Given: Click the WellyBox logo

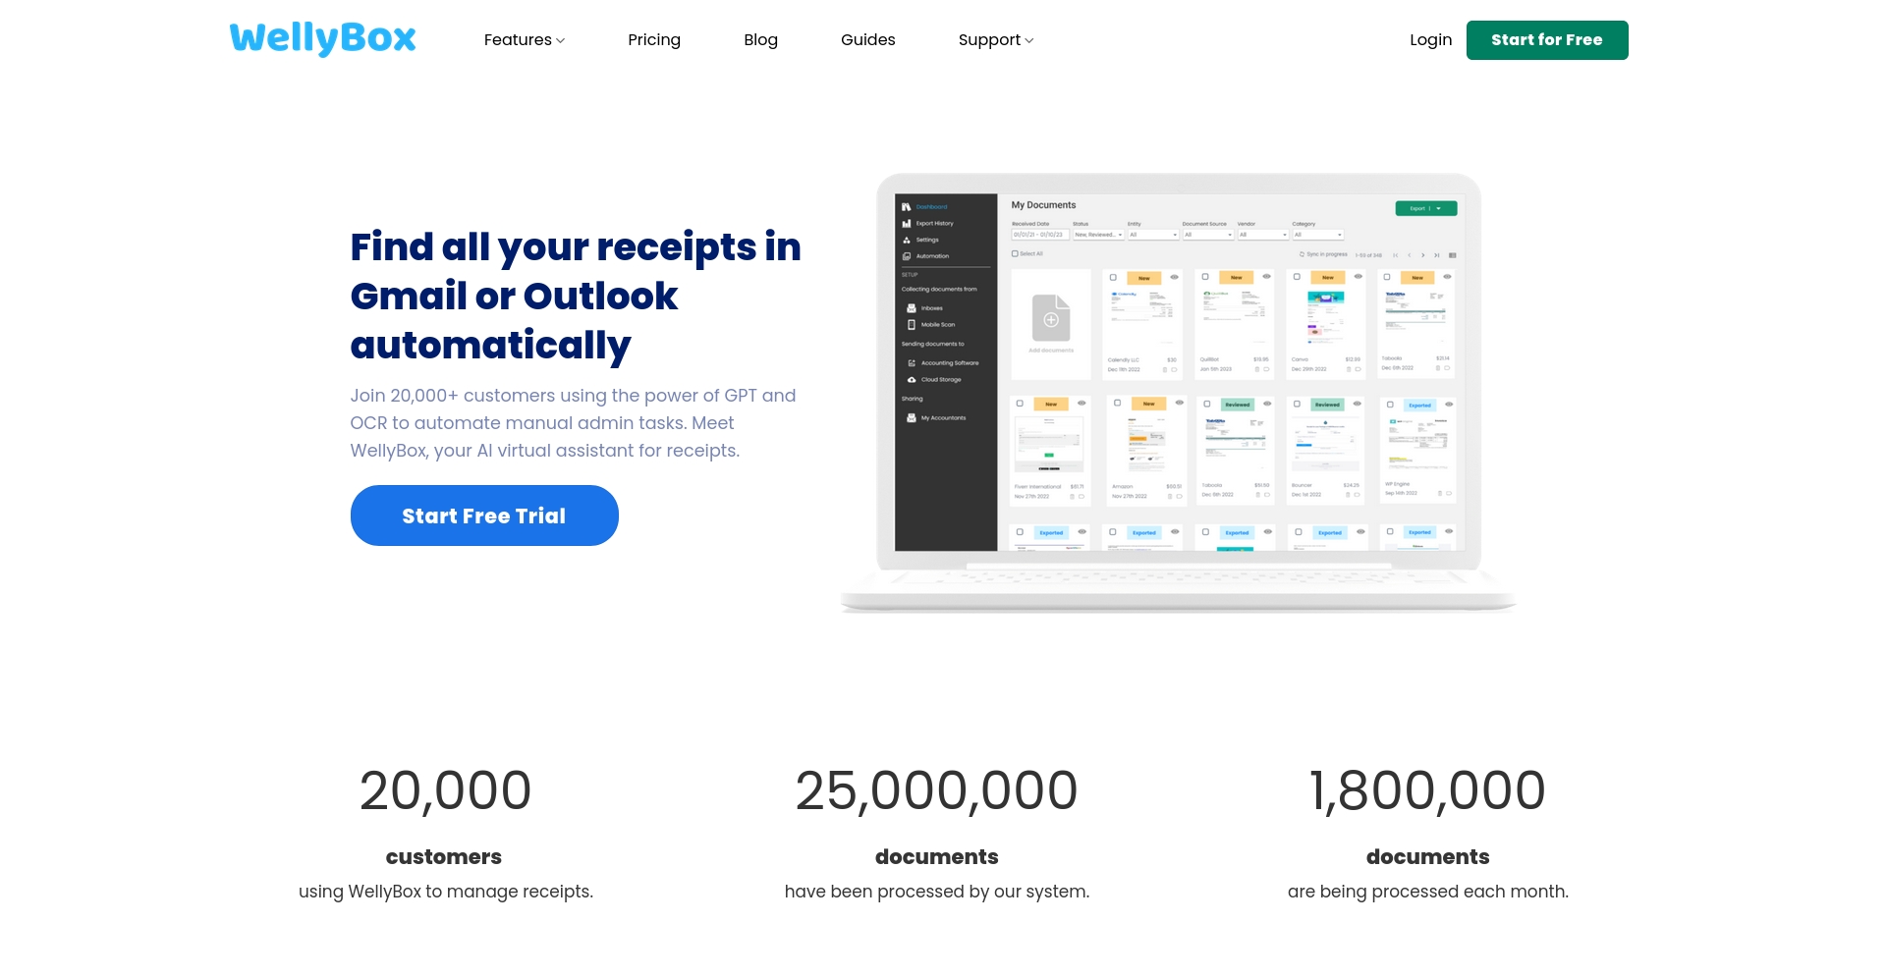Looking at the screenshot, I should pos(322,39).
